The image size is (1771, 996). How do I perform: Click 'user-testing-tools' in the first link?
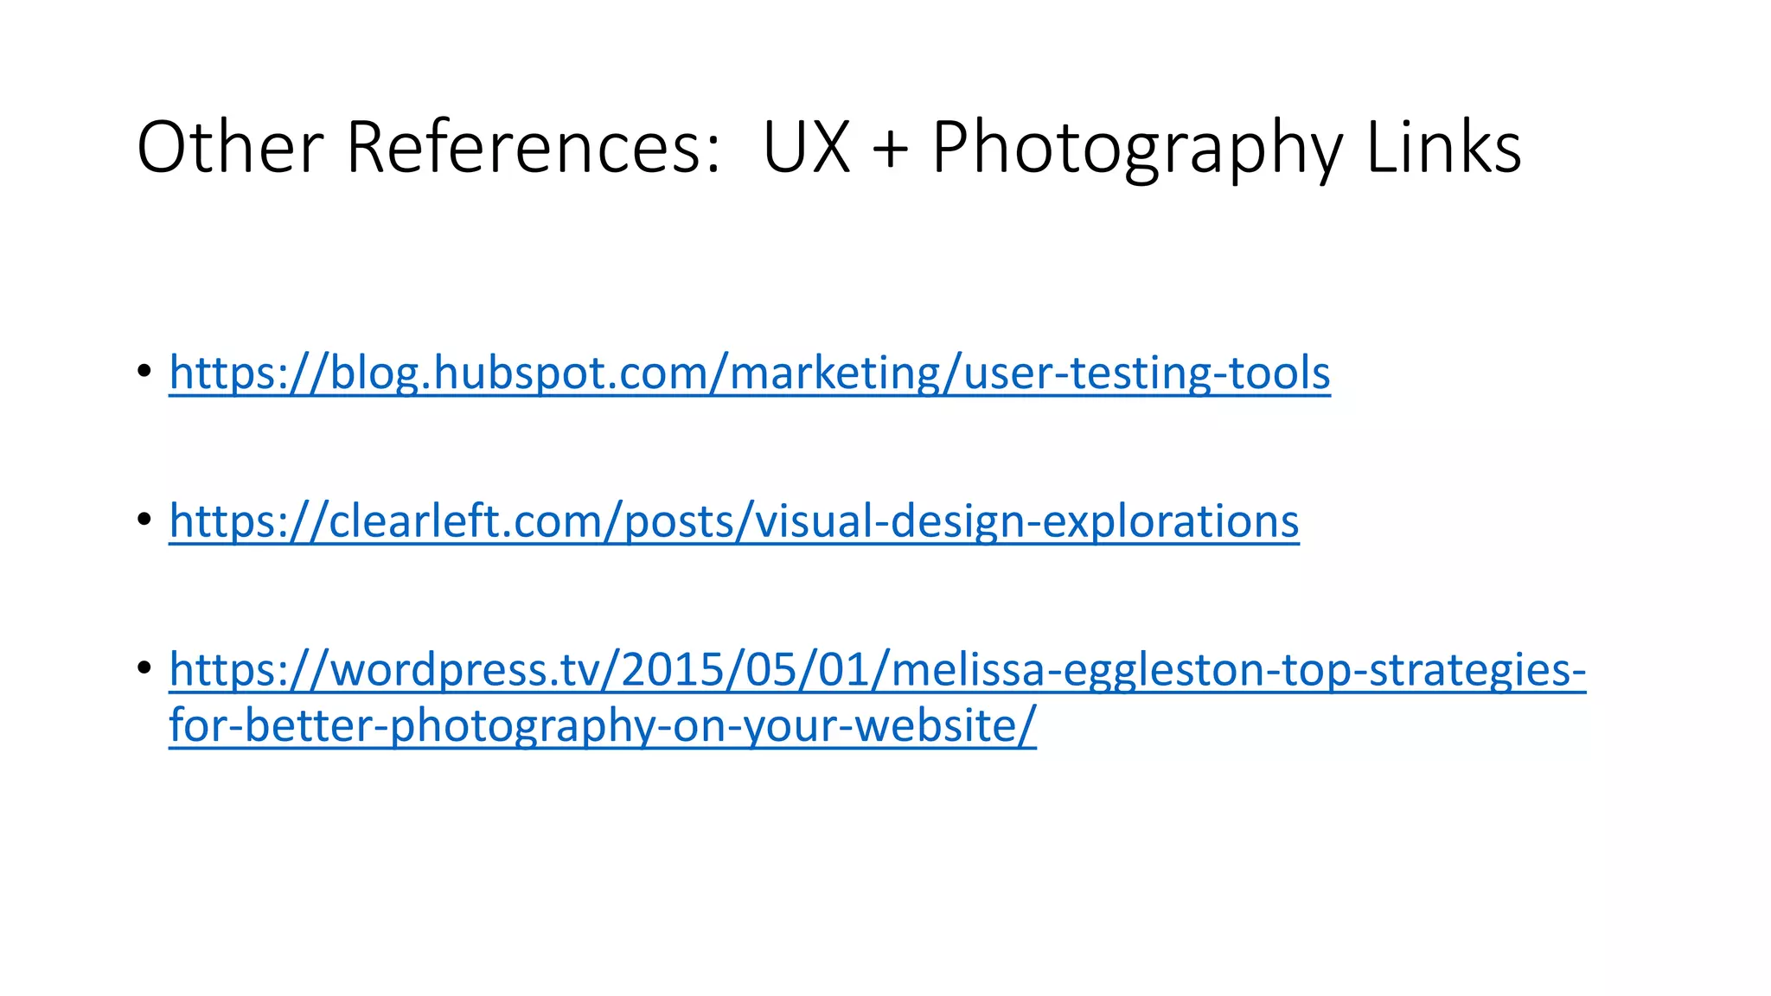(1147, 373)
